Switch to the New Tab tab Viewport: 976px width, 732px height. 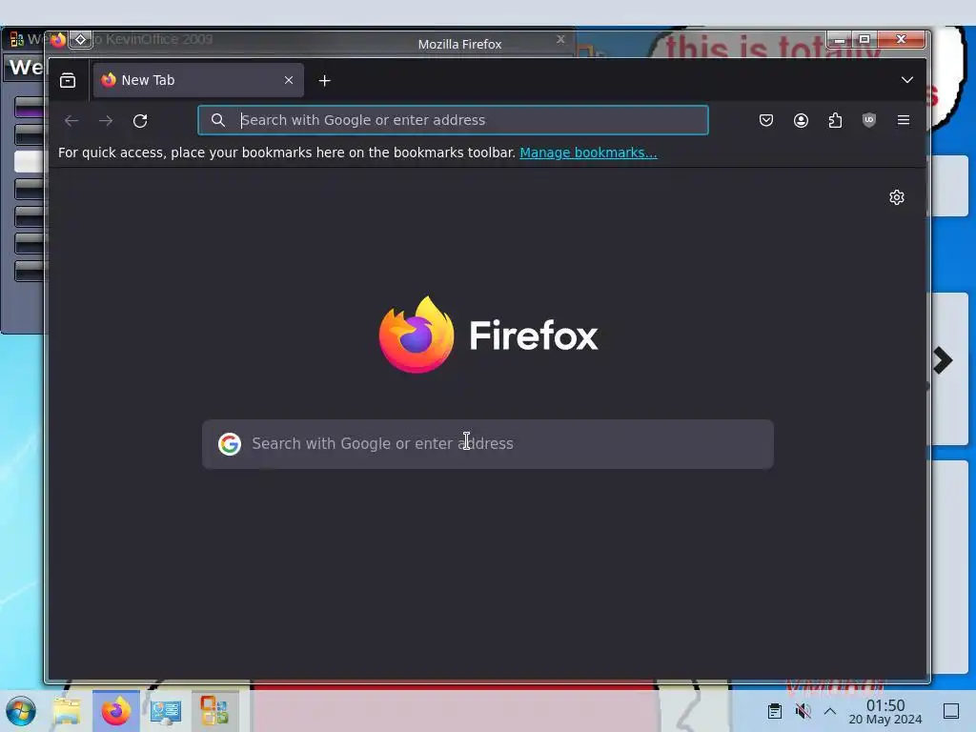point(198,80)
